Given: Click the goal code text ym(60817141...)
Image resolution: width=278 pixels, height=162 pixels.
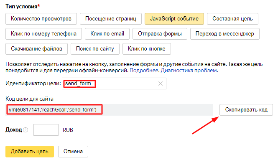Looking at the screenshot, I should (x=53, y=110).
